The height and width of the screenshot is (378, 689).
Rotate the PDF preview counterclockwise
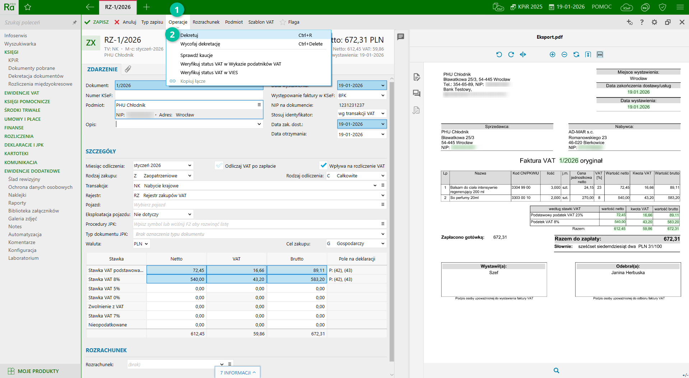(499, 54)
